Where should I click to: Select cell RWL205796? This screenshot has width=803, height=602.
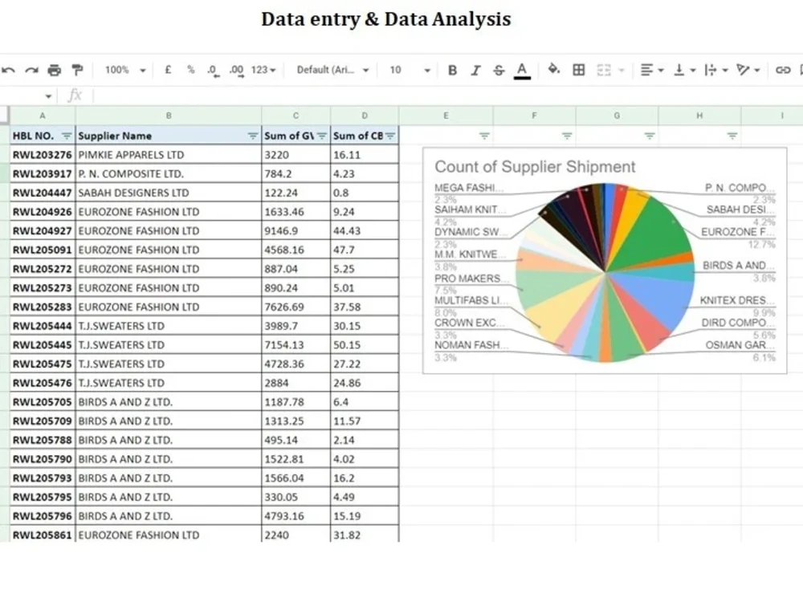pos(43,515)
